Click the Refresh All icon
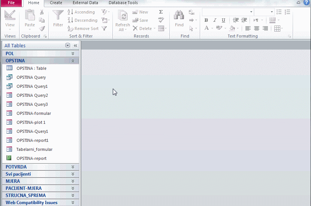This screenshot has width=311, height=206. click(123, 16)
